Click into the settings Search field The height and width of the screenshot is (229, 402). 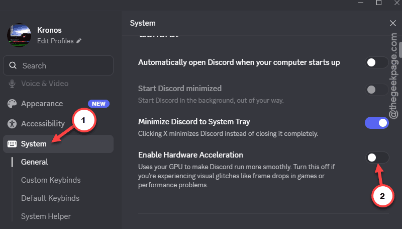[x=58, y=65]
